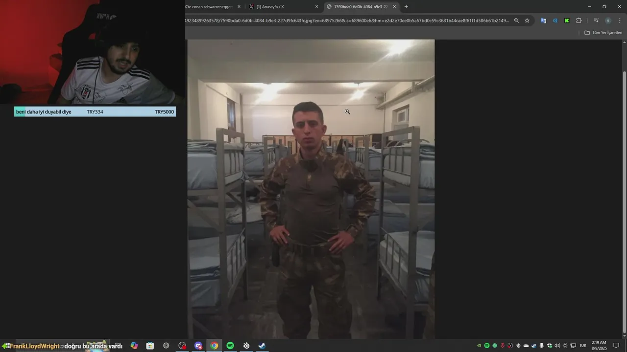Click the soldier photo to zoom

click(x=311, y=189)
